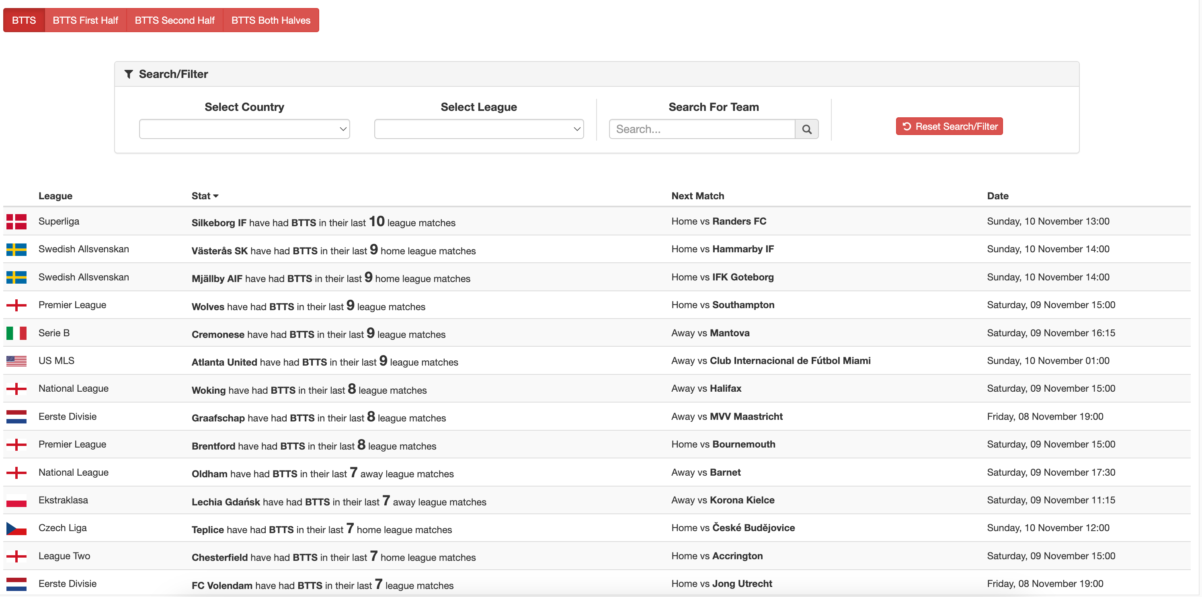Click the Silkeborg IF team link
The width and height of the screenshot is (1202, 597).
[x=219, y=223]
